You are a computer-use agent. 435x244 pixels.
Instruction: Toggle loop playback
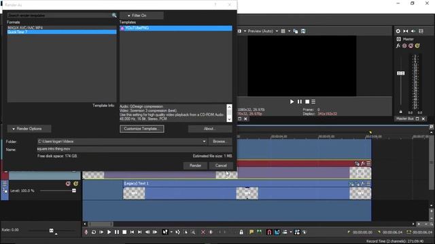tap(94, 232)
